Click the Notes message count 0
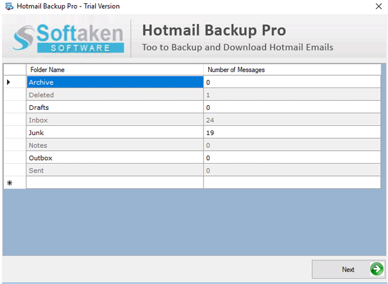Image resolution: width=388 pixels, height=284 pixels. pyautogui.click(x=292, y=145)
